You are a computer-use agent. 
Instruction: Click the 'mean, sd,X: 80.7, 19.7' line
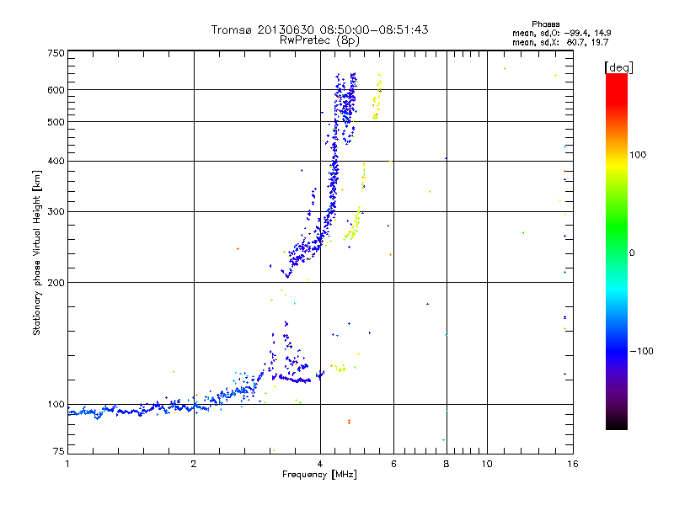[x=560, y=42]
